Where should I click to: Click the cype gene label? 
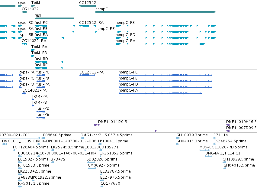coord(22,3)
